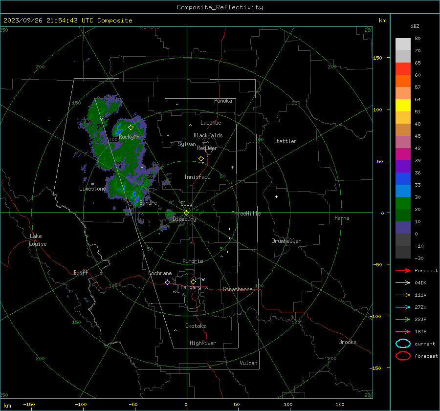This screenshot has width=440, height=411.
Task: Click the white plus marker west of Hanna
Action: (x=276, y=196)
